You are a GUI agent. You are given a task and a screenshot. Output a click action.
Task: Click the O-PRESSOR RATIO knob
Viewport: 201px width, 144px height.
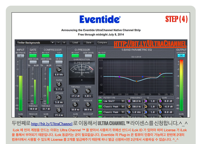point(88,91)
